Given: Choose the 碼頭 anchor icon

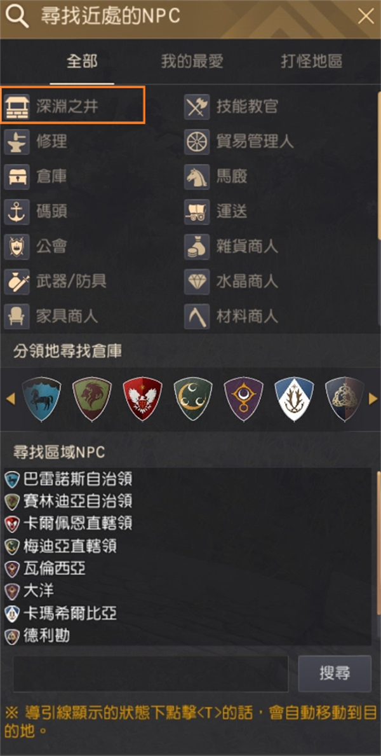Looking at the screenshot, I should pyautogui.click(x=17, y=212).
